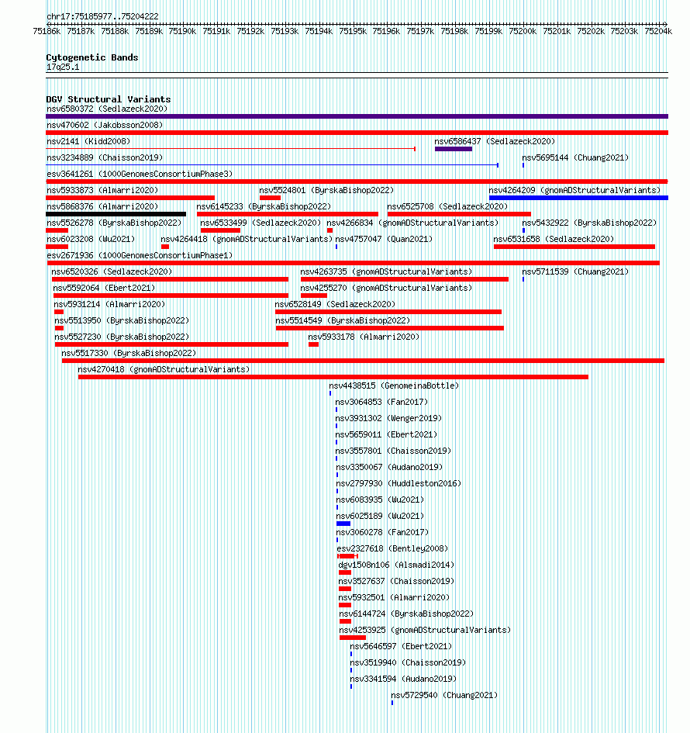Click the blue bar under nsv6025189
Screen dimensions: 690x733
[x=343, y=524]
